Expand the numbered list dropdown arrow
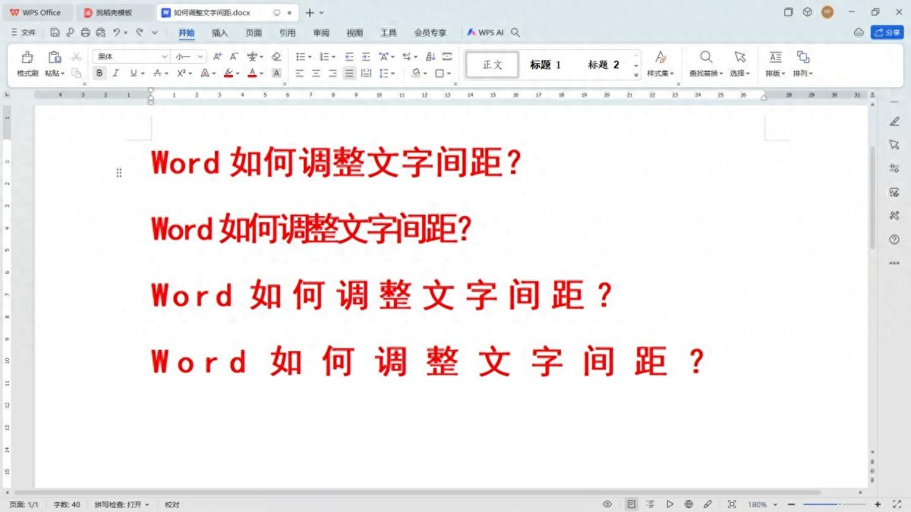Viewport: 911px width, 512px height. (x=333, y=57)
